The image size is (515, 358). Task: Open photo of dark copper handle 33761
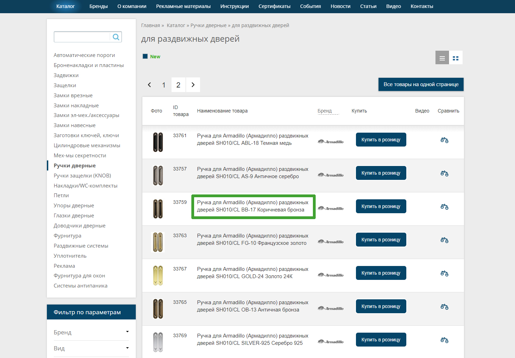(158, 142)
